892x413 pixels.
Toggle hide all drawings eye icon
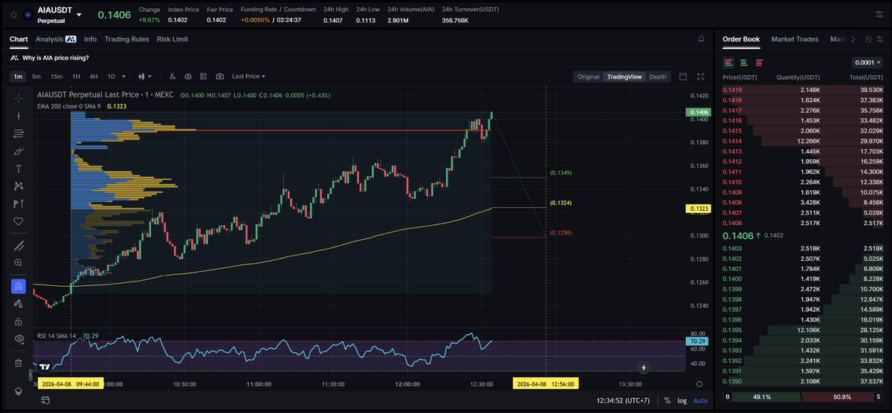(19, 339)
